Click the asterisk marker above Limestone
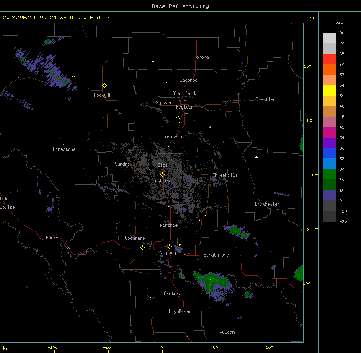The height and width of the screenshot is (353, 361). tap(64, 145)
